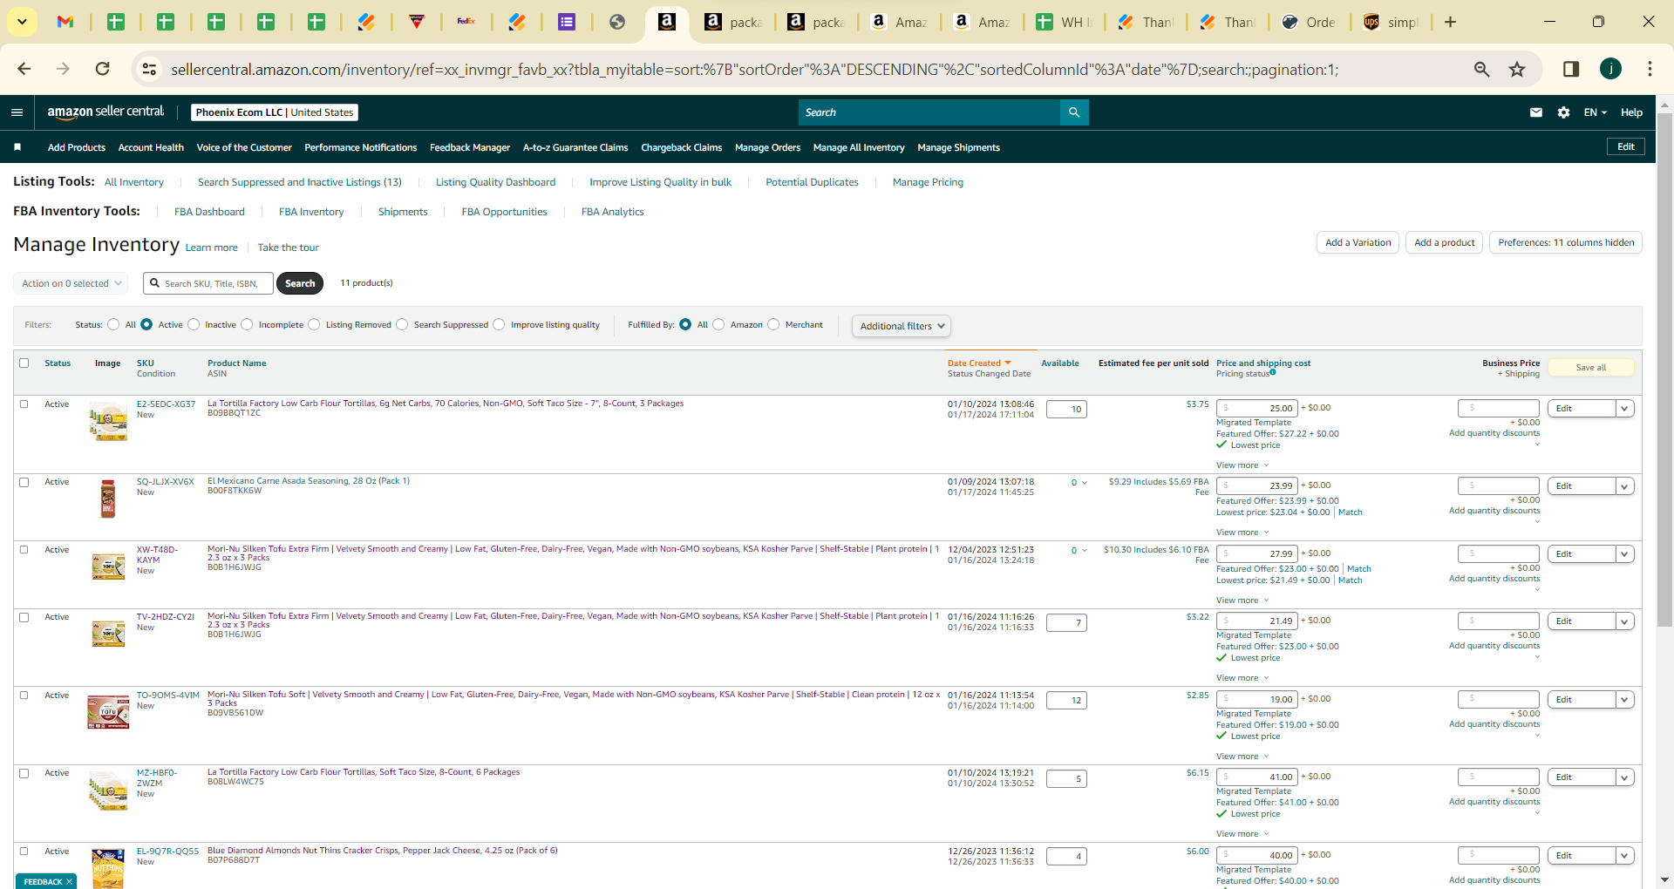
Task: Click the Add a product button
Action: pyautogui.click(x=1445, y=242)
